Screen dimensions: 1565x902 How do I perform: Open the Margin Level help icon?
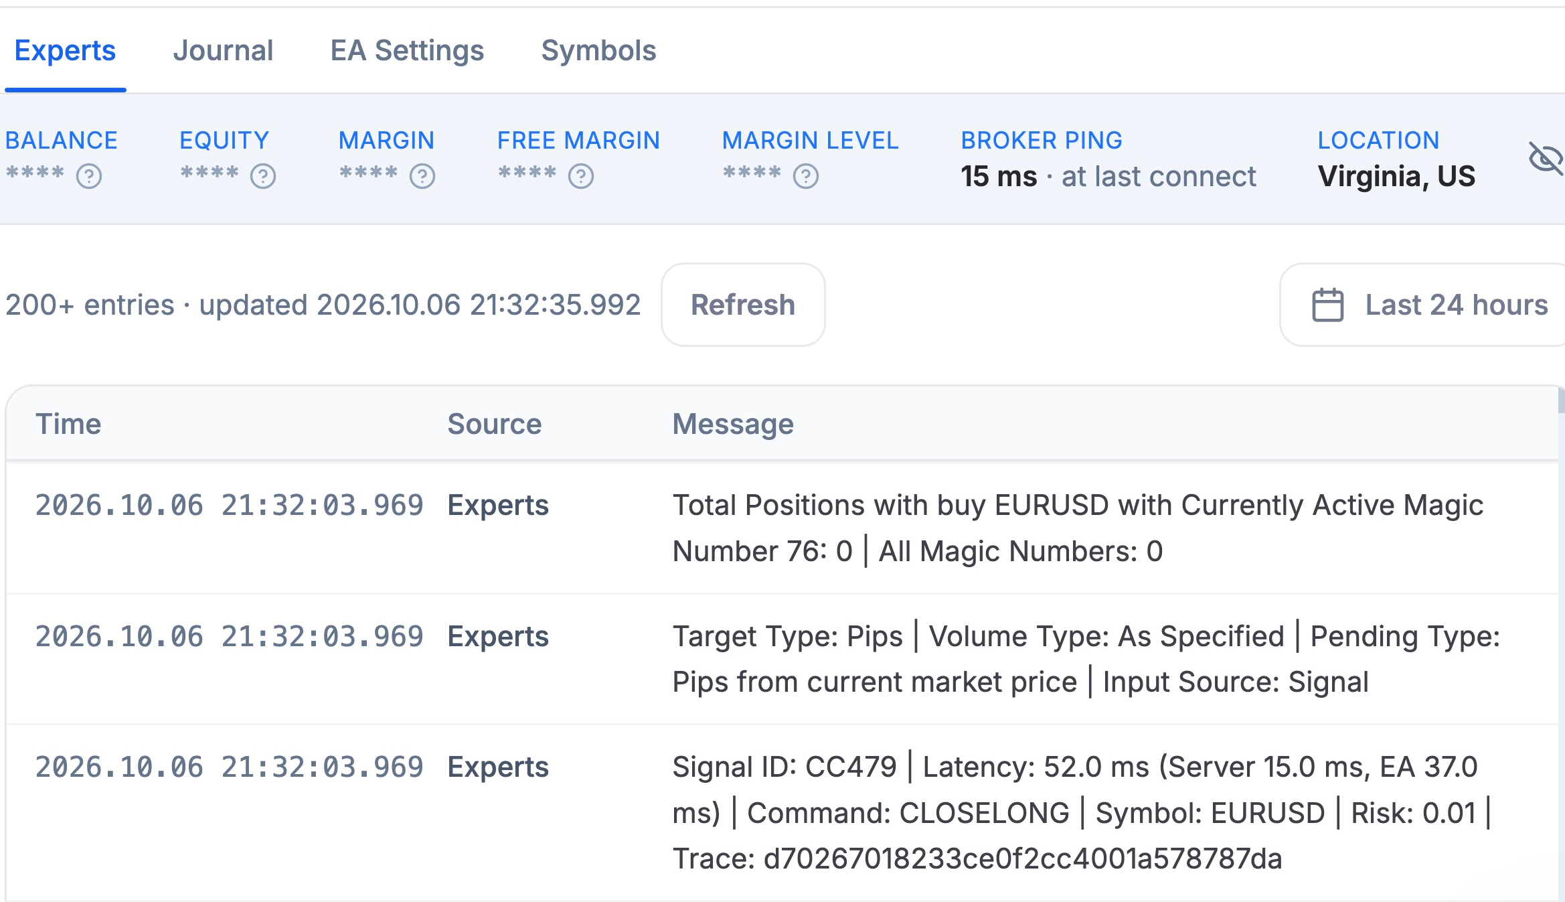click(806, 177)
